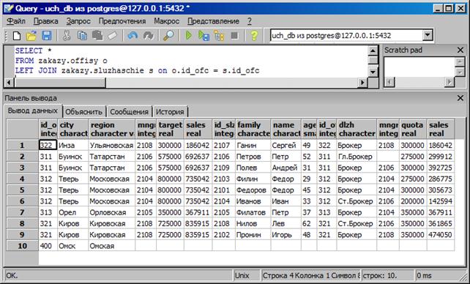The height and width of the screenshot is (284, 470).
Task: Select row header number 10
Action: point(23,246)
